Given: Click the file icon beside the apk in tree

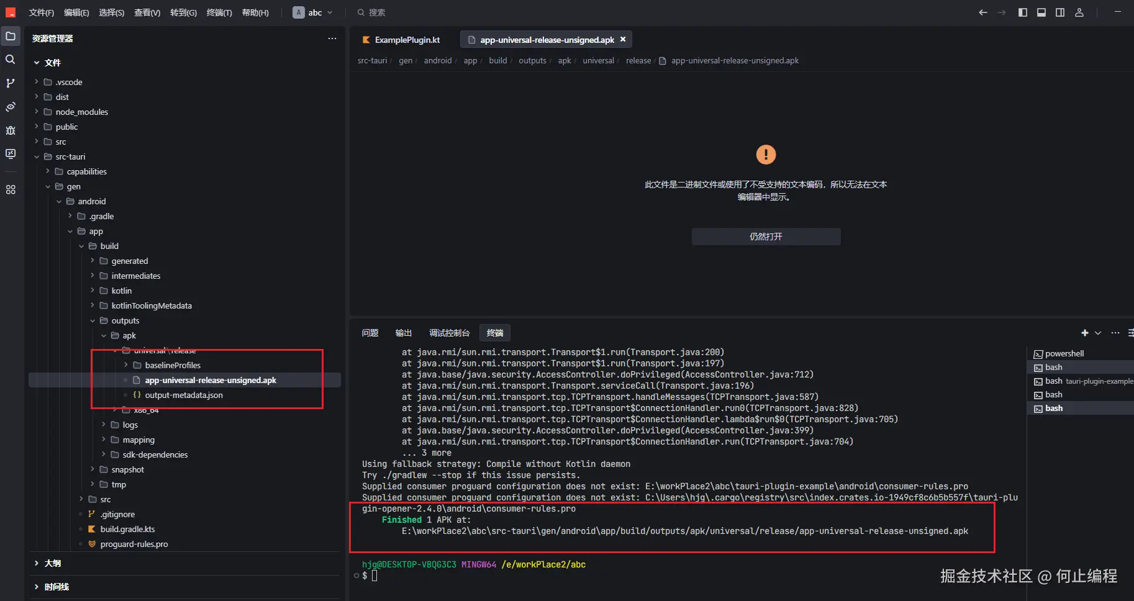Looking at the screenshot, I should coord(137,380).
